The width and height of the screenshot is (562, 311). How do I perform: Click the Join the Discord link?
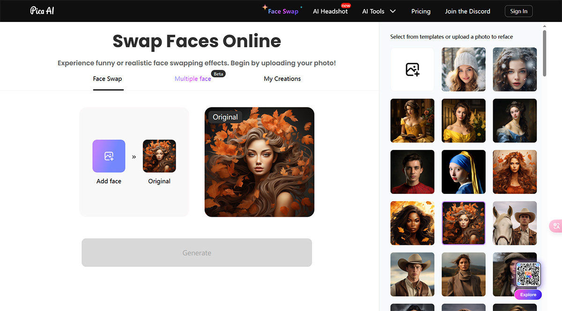(467, 11)
